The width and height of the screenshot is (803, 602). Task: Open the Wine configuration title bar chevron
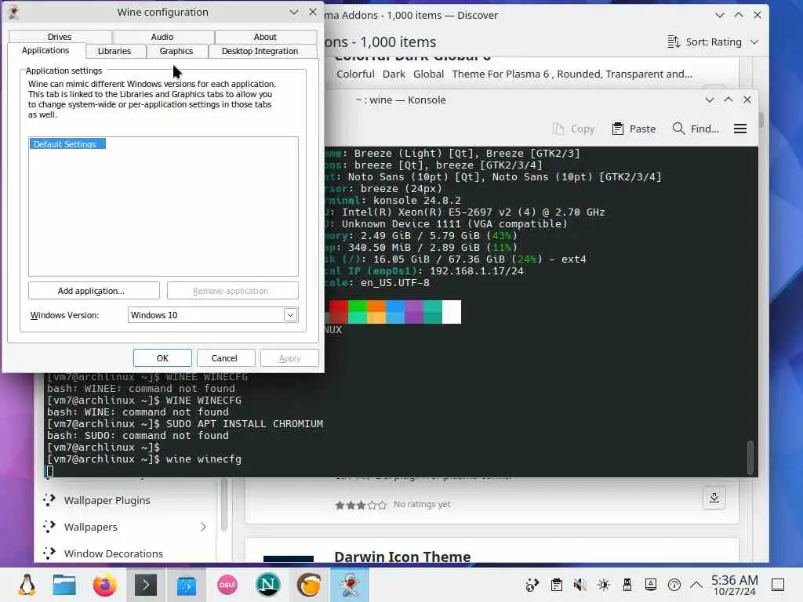294,12
